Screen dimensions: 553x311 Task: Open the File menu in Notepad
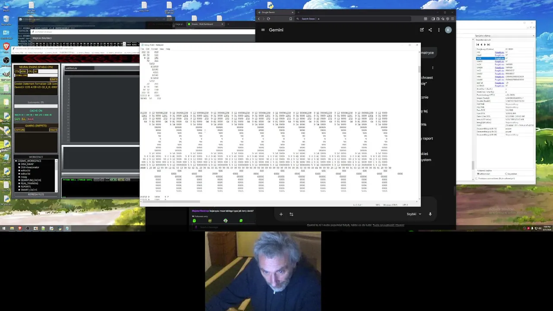pos(142,49)
